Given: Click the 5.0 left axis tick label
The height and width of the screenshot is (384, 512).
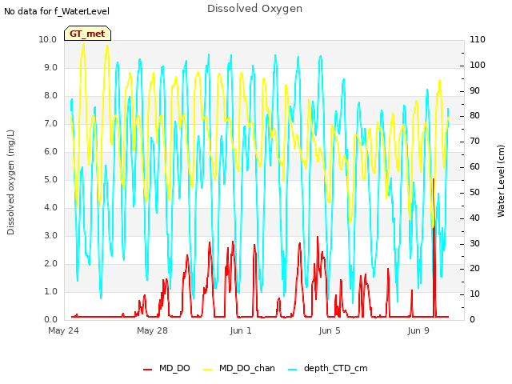Looking at the screenshot, I should pyautogui.click(x=50, y=179).
